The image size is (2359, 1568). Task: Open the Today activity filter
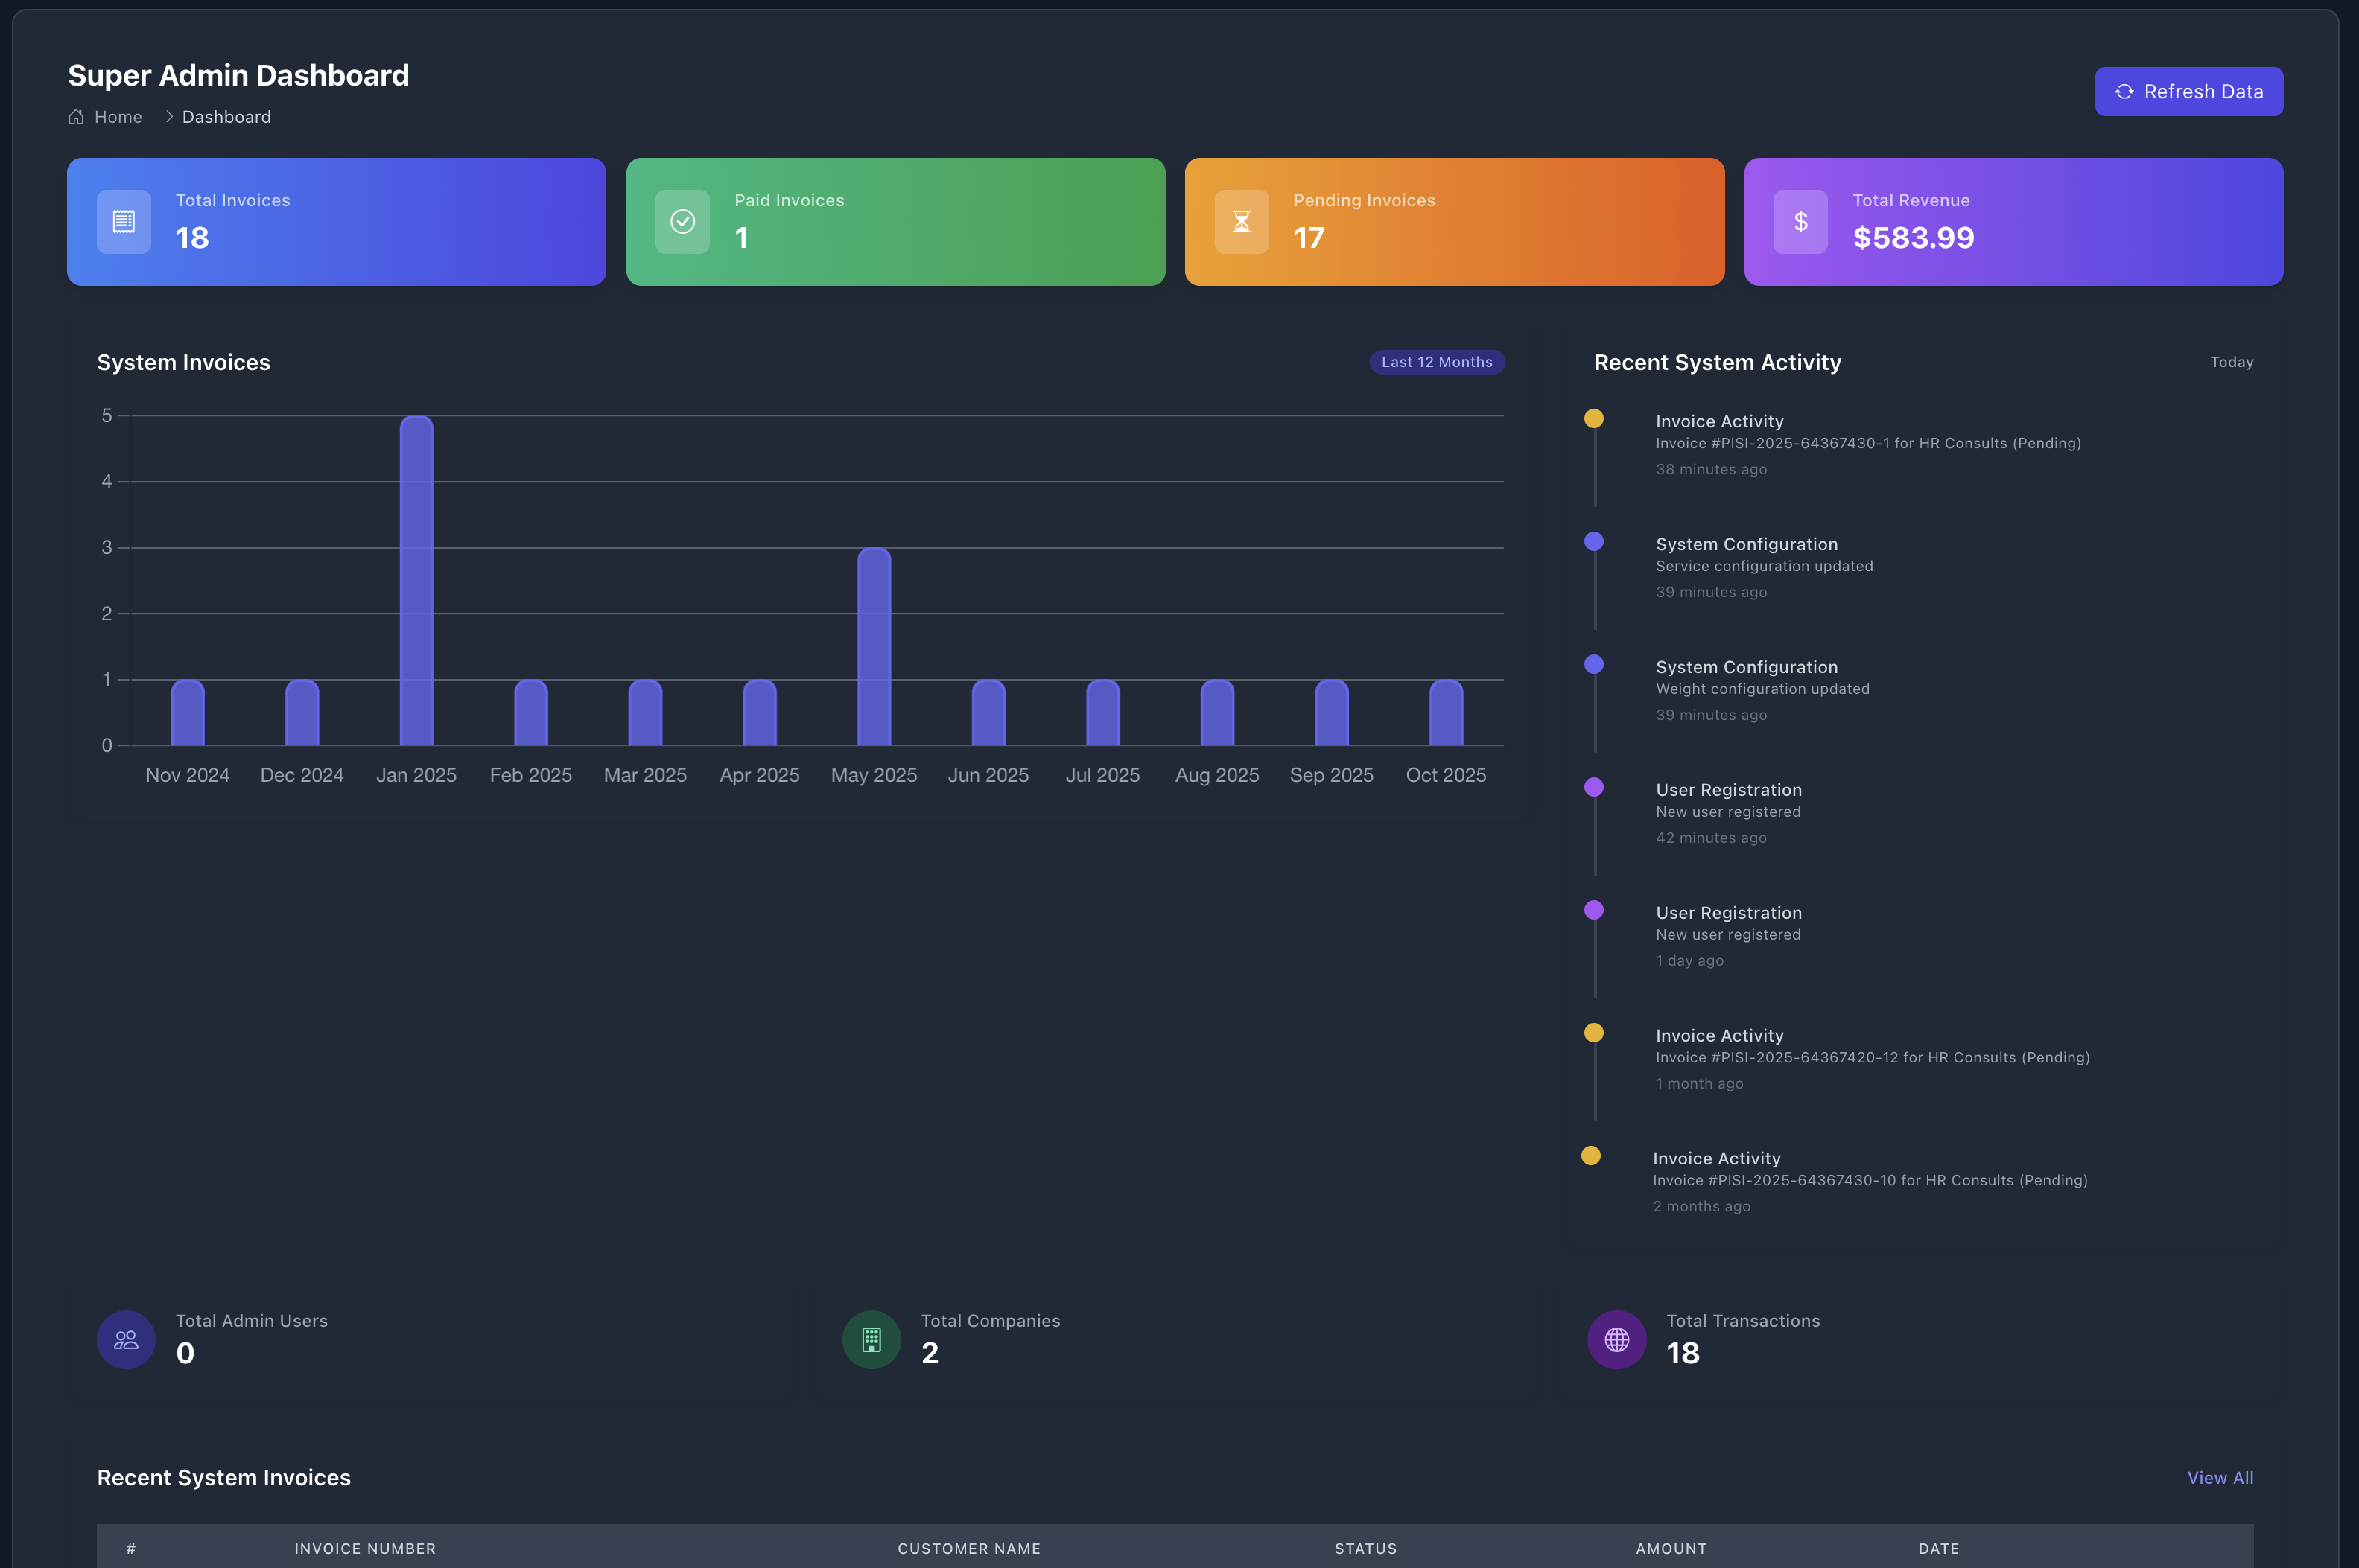(2231, 362)
